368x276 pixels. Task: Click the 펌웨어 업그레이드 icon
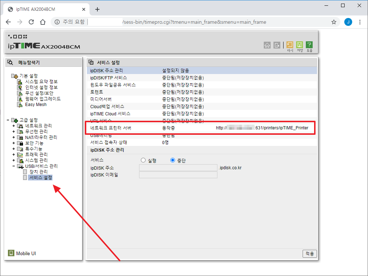click(x=20, y=99)
